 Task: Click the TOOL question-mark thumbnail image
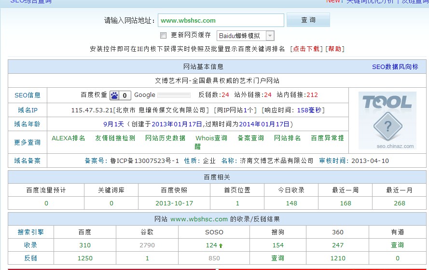pyautogui.click(x=387, y=121)
